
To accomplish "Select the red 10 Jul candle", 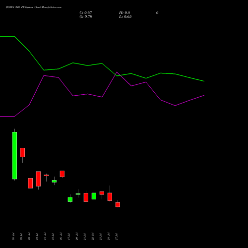I will [30, 183].
